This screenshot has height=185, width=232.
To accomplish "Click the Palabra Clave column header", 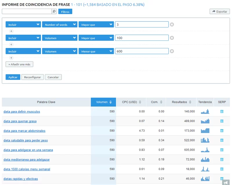I will point(46,102).
